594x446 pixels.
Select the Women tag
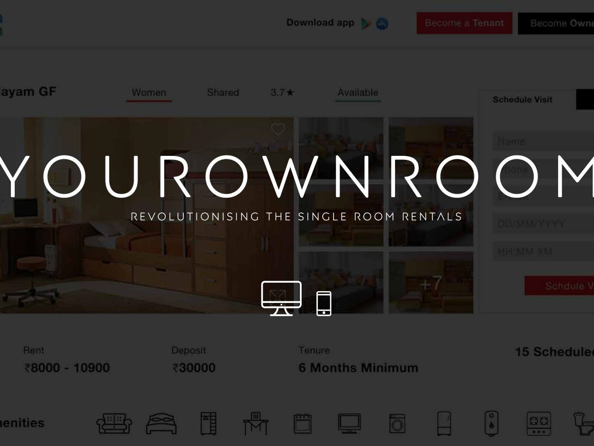click(149, 92)
